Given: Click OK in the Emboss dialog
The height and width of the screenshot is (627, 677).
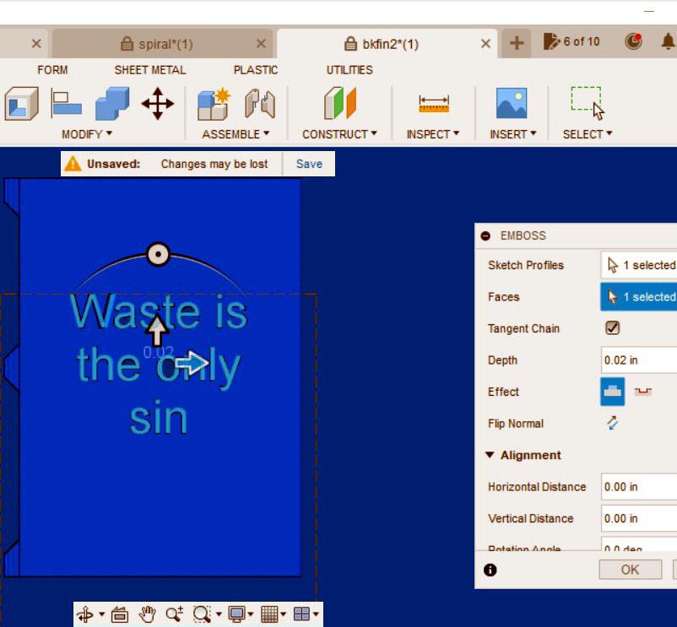Looking at the screenshot, I should point(630,570).
